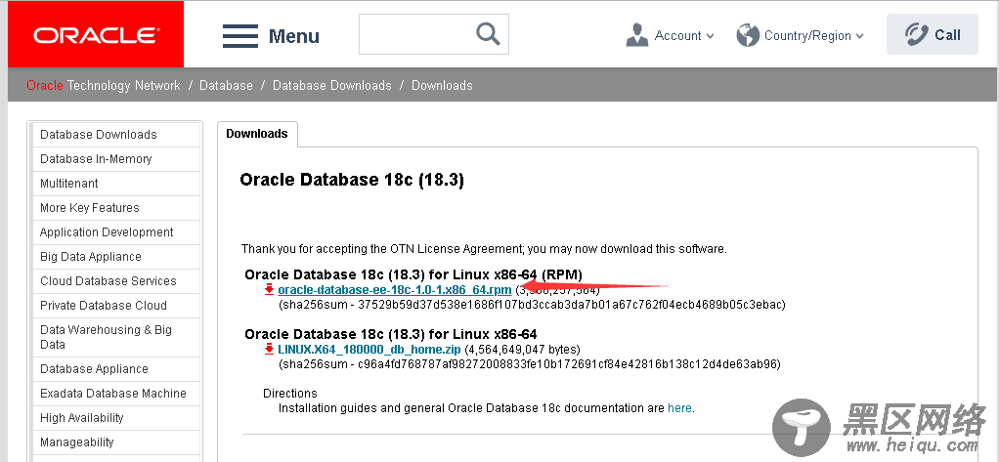
Task: Download LINUX.X64_180000_db_home.zip
Action: pos(369,350)
